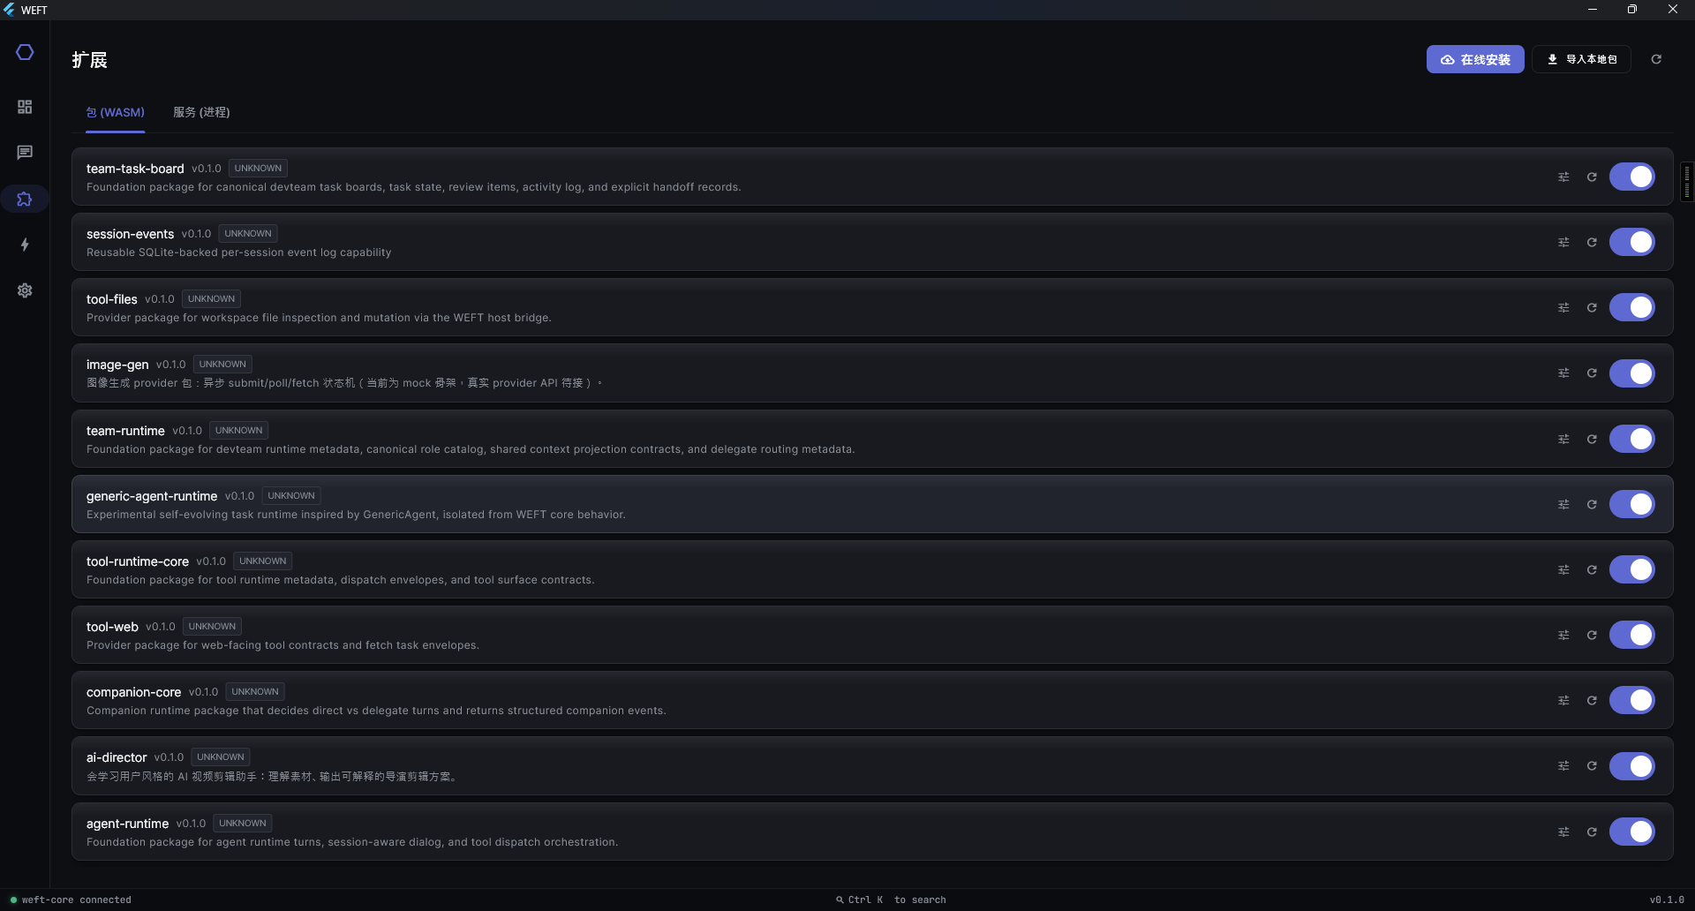Open the home hexagon icon in sidebar
Screen dimensions: 1695x911
tap(25, 52)
